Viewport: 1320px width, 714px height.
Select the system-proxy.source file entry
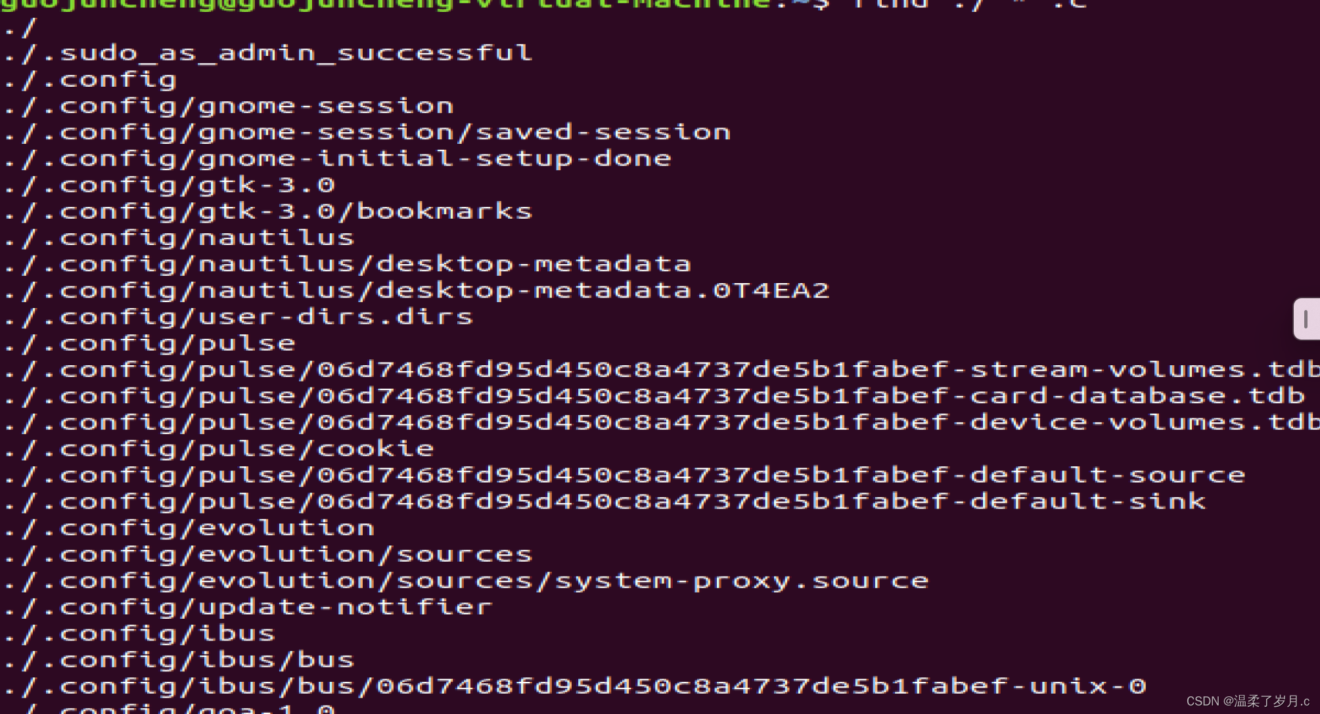click(465, 579)
